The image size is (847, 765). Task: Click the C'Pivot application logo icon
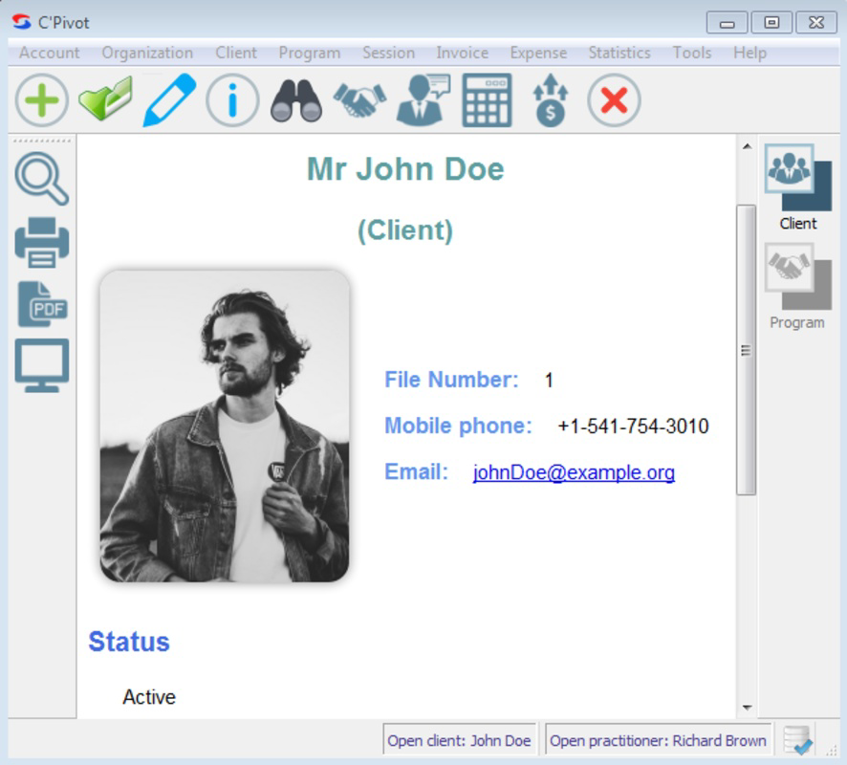pos(22,22)
